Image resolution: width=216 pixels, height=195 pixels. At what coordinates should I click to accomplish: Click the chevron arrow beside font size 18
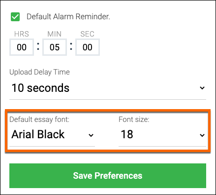(202, 135)
